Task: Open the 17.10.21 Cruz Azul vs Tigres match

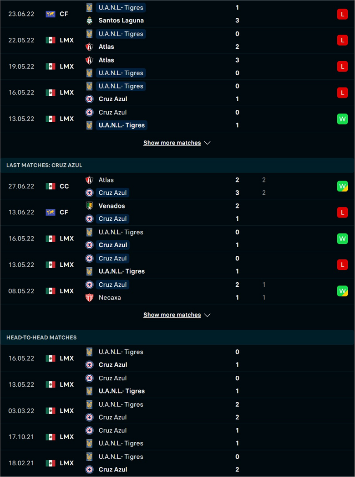Action: (177, 437)
